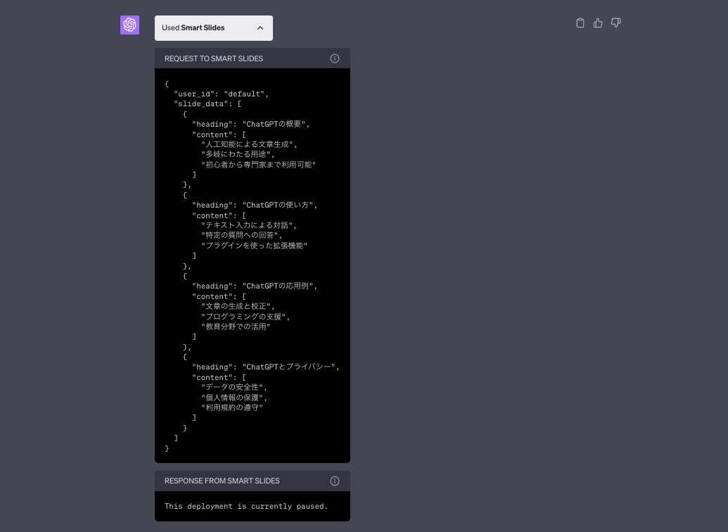Click the RESPONSE FROM SMART SLIDES header text
Image resolution: width=728 pixels, height=532 pixels.
point(222,481)
